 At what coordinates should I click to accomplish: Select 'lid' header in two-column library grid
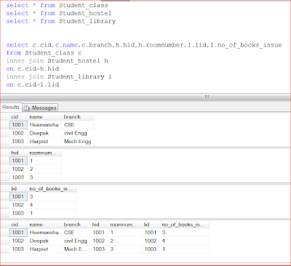point(18,189)
